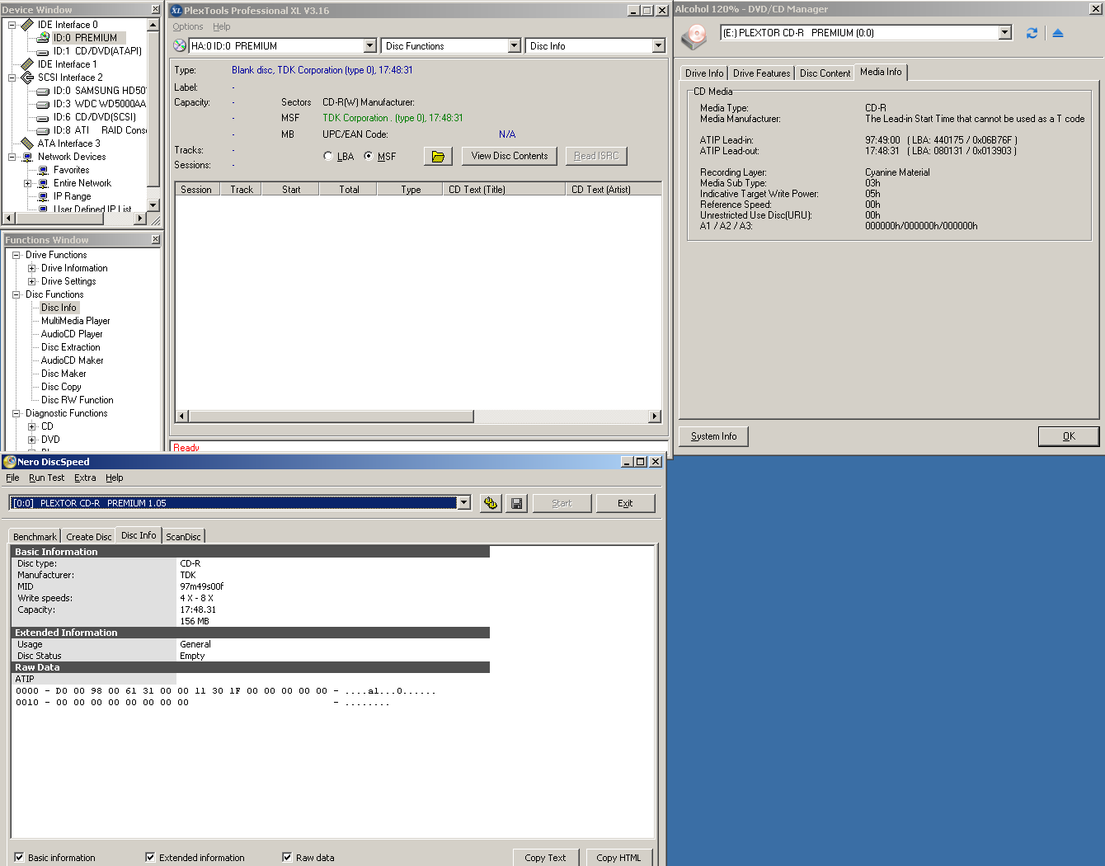Click the IDE Interface 1 chip icon
Viewport: 1105px width, 866px height.
[x=27, y=64]
